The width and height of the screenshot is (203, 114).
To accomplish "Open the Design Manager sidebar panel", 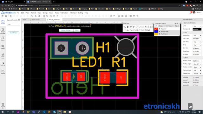I will click(3, 31).
